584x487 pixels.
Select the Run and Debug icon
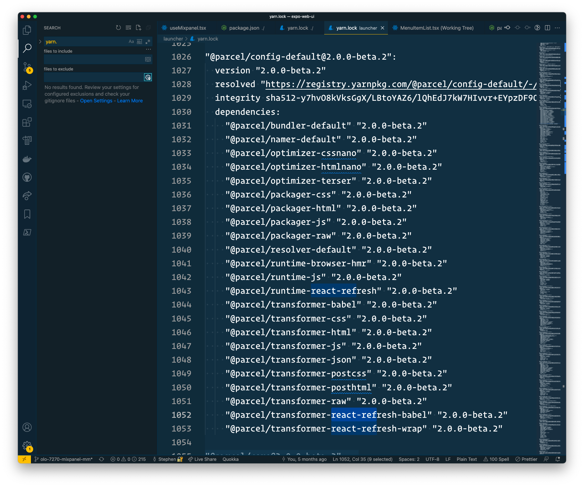(27, 85)
